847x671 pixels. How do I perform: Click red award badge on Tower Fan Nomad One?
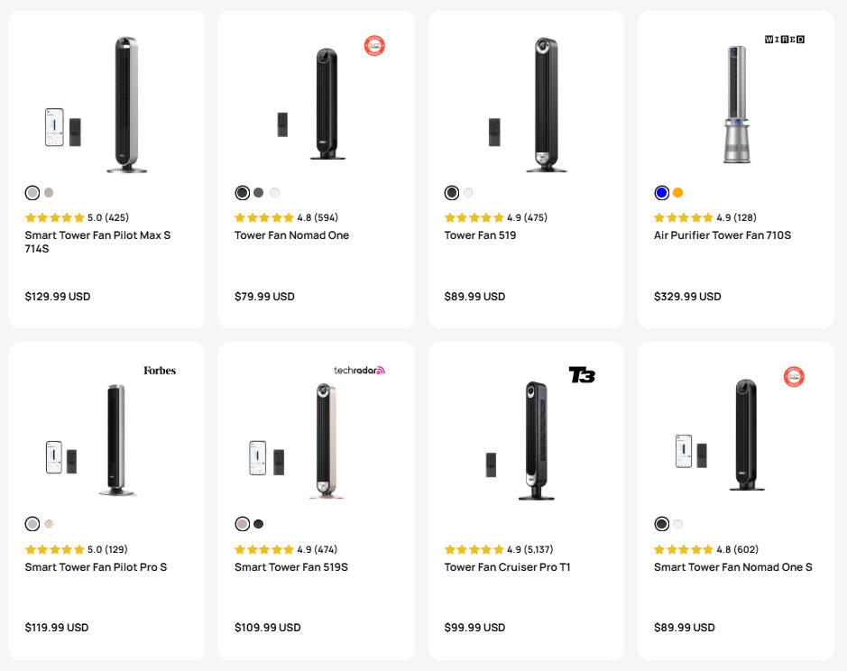pos(374,46)
